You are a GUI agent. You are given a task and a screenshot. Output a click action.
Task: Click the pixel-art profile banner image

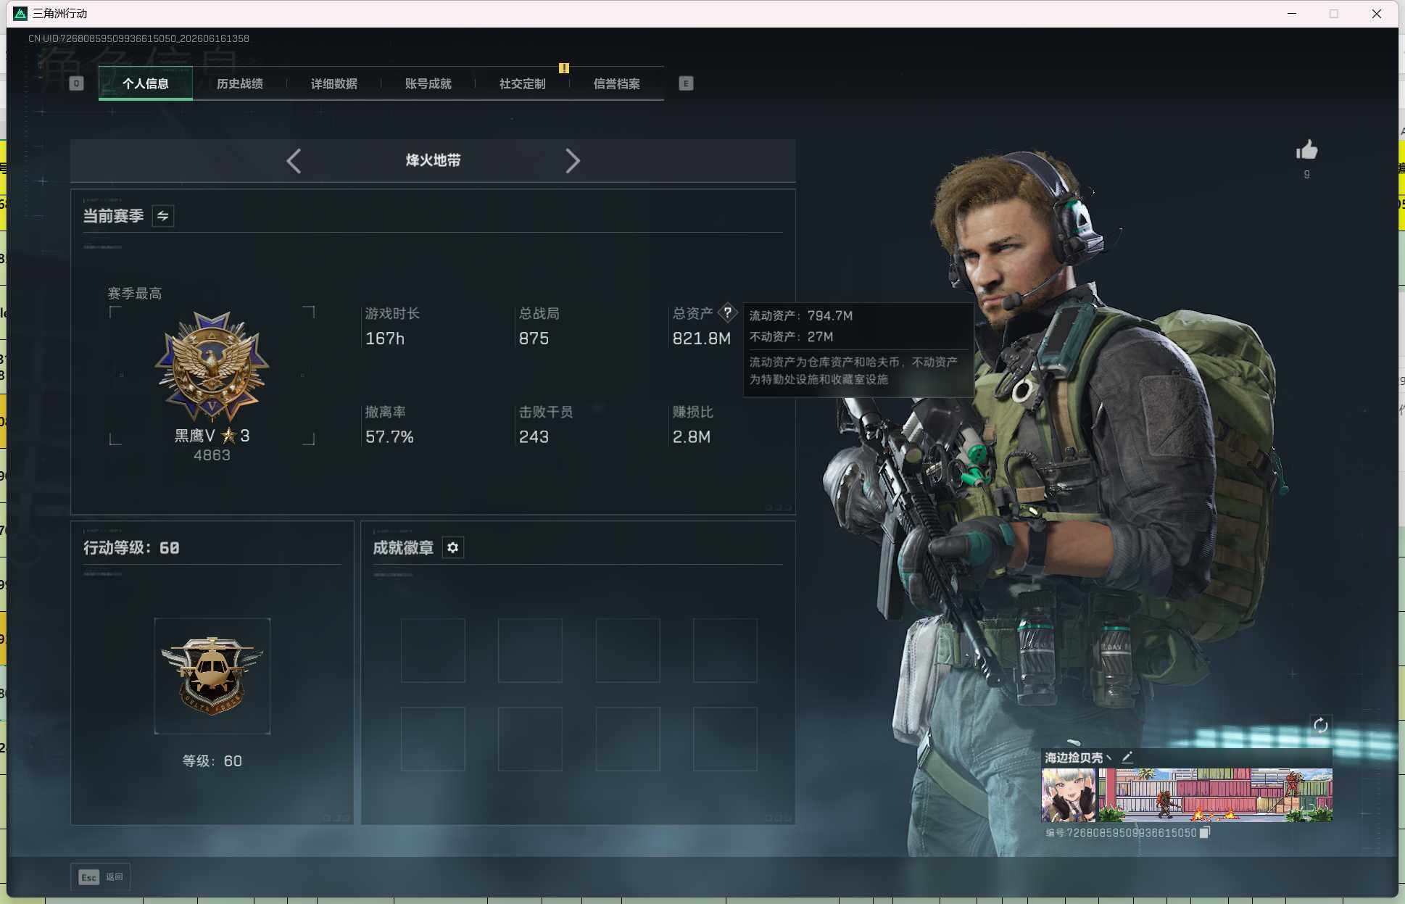click(x=1215, y=795)
